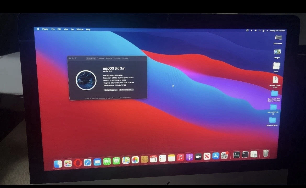
Task: Select the Documents item on the desktop
Action: coord(278,40)
